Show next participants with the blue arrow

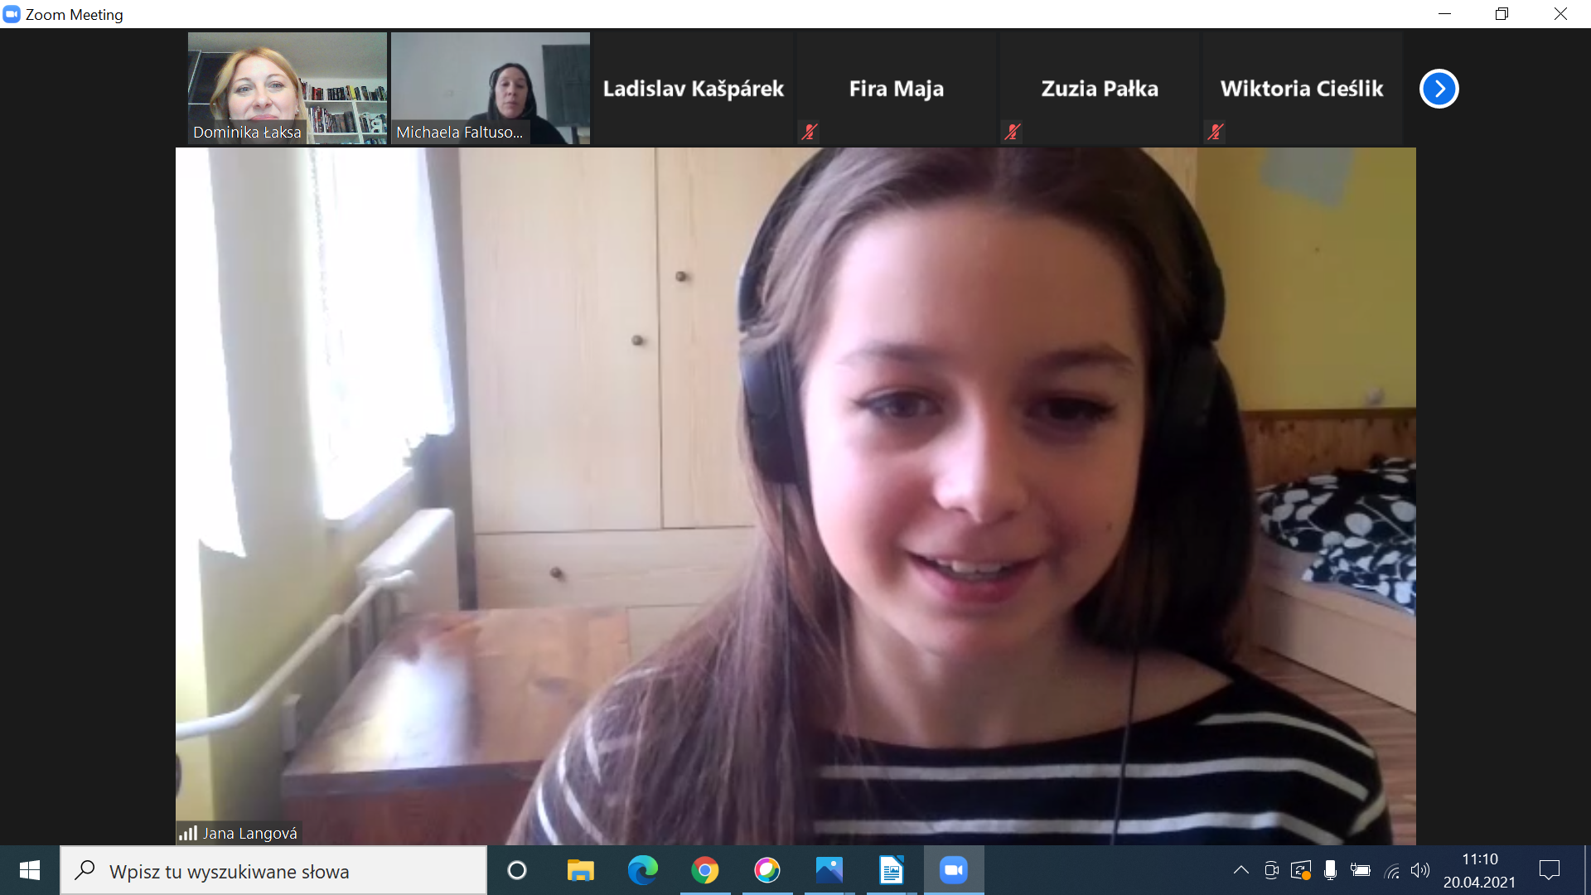click(1439, 89)
